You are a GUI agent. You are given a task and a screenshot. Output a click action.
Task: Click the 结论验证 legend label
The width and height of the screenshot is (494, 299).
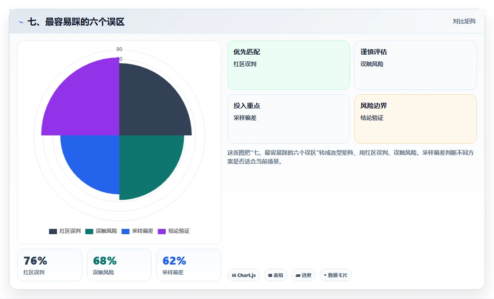coord(179,231)
